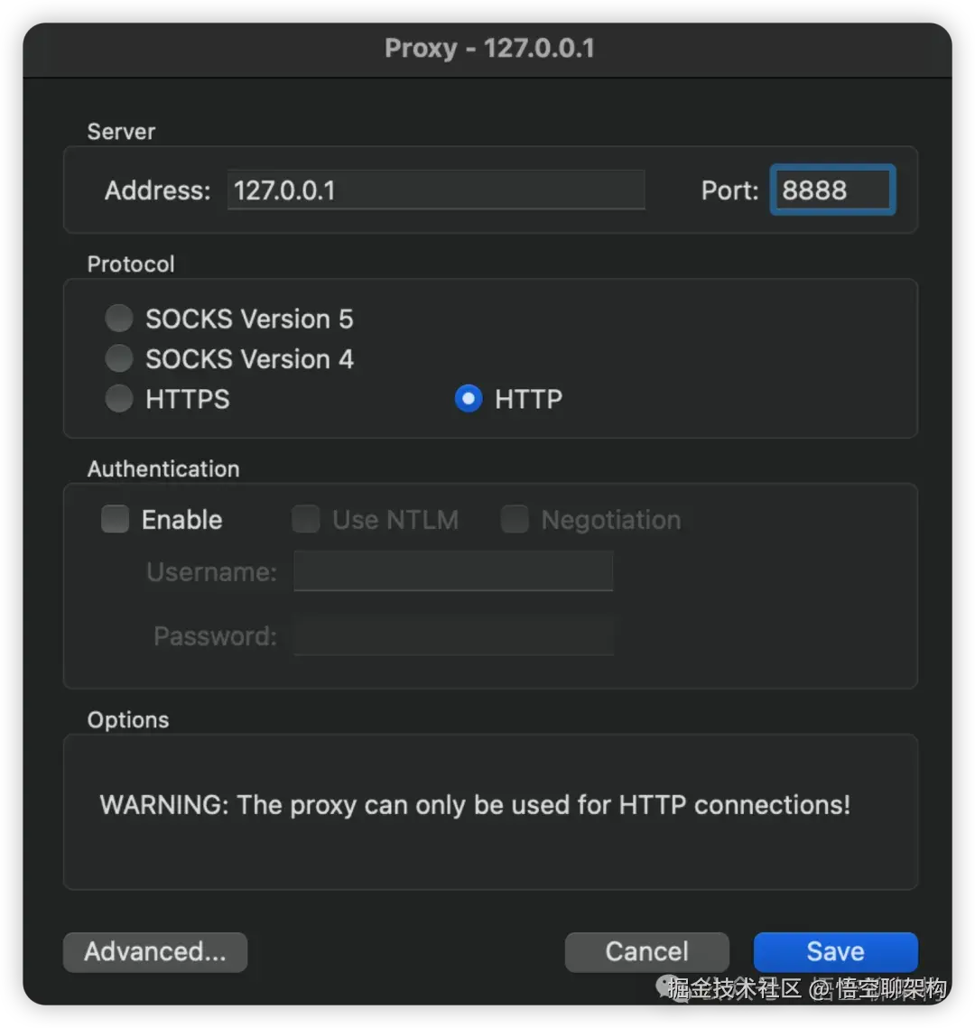Image resolution: width=975 pixels, height=1028 pixels.
Task: Click the Username text field
Action: (453, 572)
